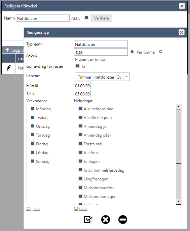
Task: Click the Löneart combo box text field
Action: [x=100, y=77]
